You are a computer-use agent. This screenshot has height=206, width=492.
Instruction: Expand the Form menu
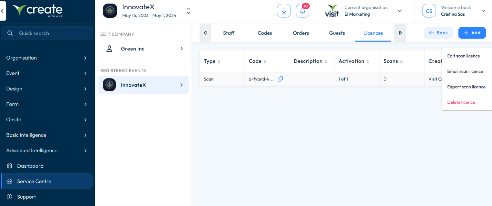(x=47, y=104)
